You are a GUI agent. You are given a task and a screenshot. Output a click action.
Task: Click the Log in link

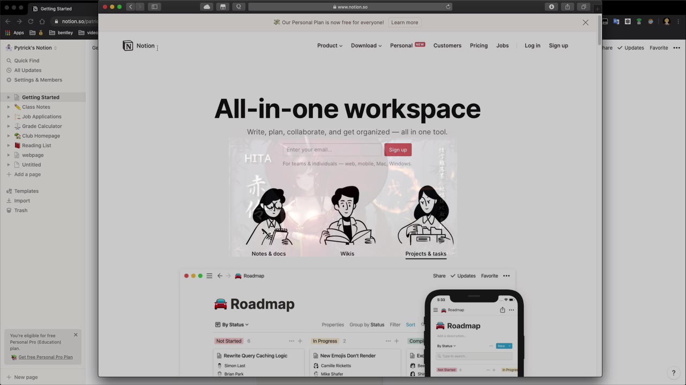tap(532, 45)
